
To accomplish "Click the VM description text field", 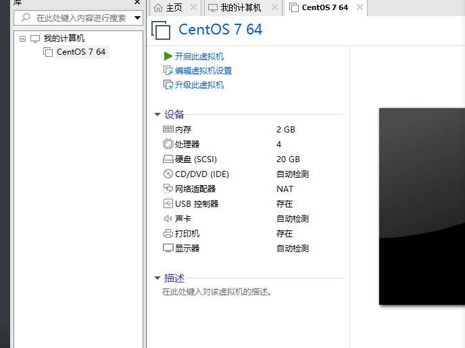I will coord(216,292).
